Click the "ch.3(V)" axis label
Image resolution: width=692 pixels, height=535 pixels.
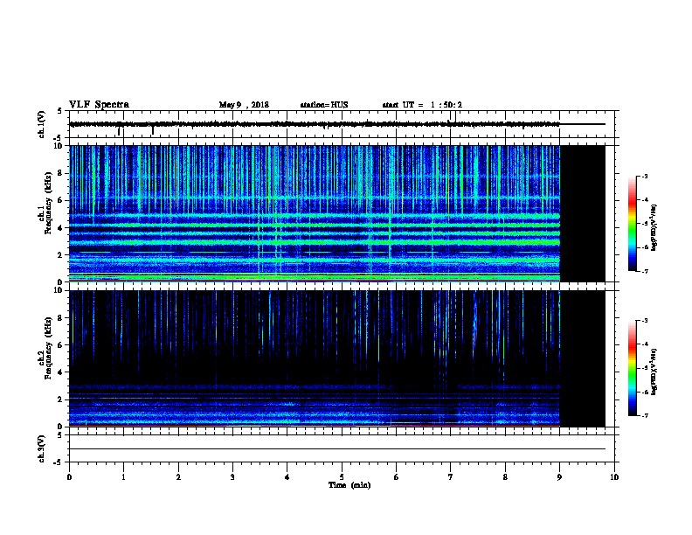[41, 448]
